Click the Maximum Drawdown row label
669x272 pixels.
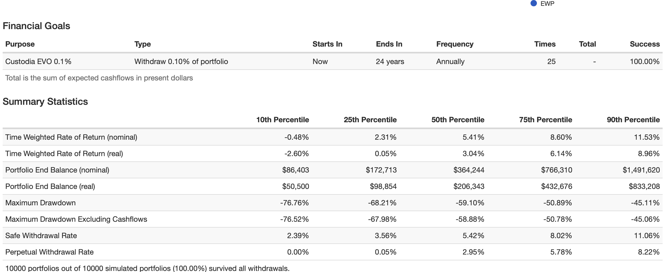point(40,203)
